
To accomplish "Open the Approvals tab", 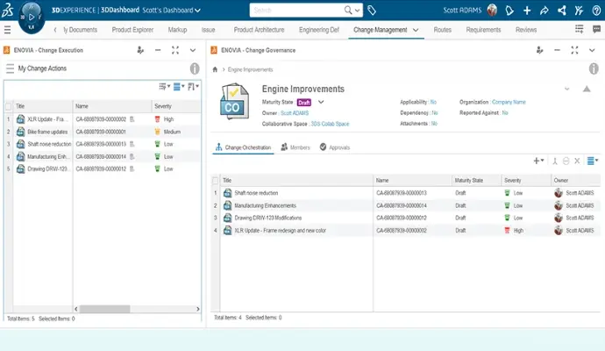I will tap(335, 147).
